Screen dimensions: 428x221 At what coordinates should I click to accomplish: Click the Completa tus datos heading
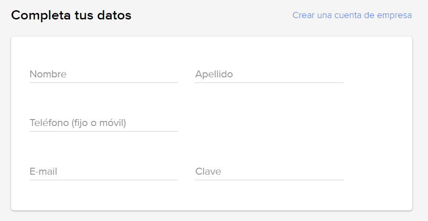pos(71,15)
